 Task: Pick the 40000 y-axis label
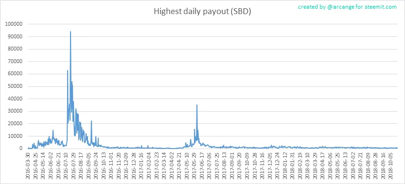(x=16, y=99)
